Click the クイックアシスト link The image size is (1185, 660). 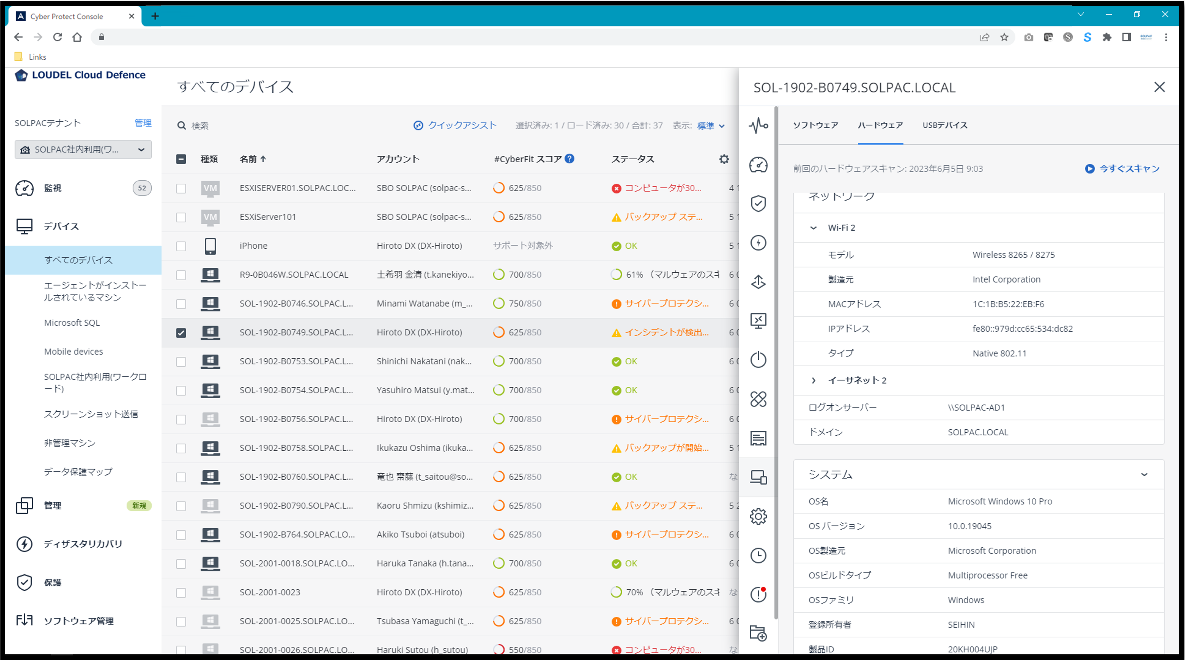(x=455, y=126)
